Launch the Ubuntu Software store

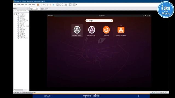[121, 30]
